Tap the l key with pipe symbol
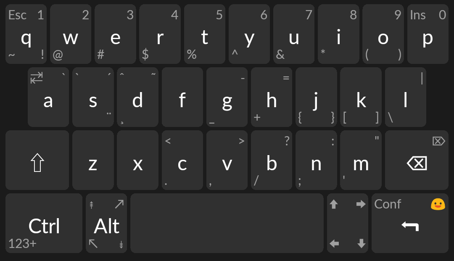This screenshot has width=454, height=261. (406, 97)
